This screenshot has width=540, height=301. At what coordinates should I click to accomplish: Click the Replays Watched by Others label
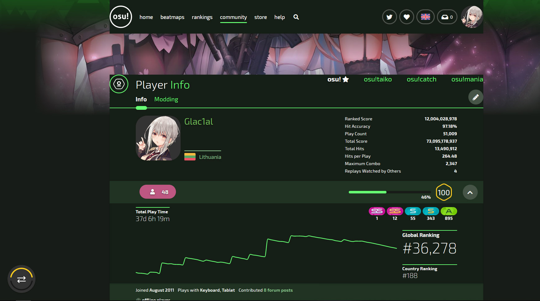tap(373, 171)
